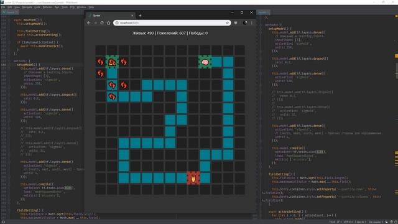Click 'fieldSetting()' definition in right editor
This screenshot has width=398, height=224.
pos(282,174)
